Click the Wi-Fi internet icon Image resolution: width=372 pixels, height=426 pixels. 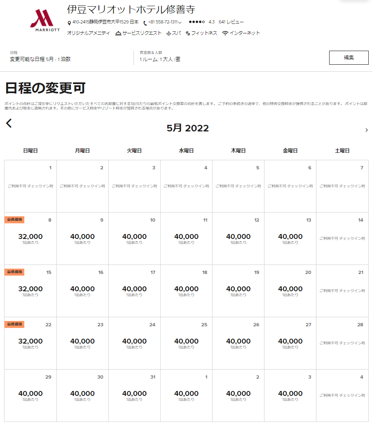[x=225, y=33]
